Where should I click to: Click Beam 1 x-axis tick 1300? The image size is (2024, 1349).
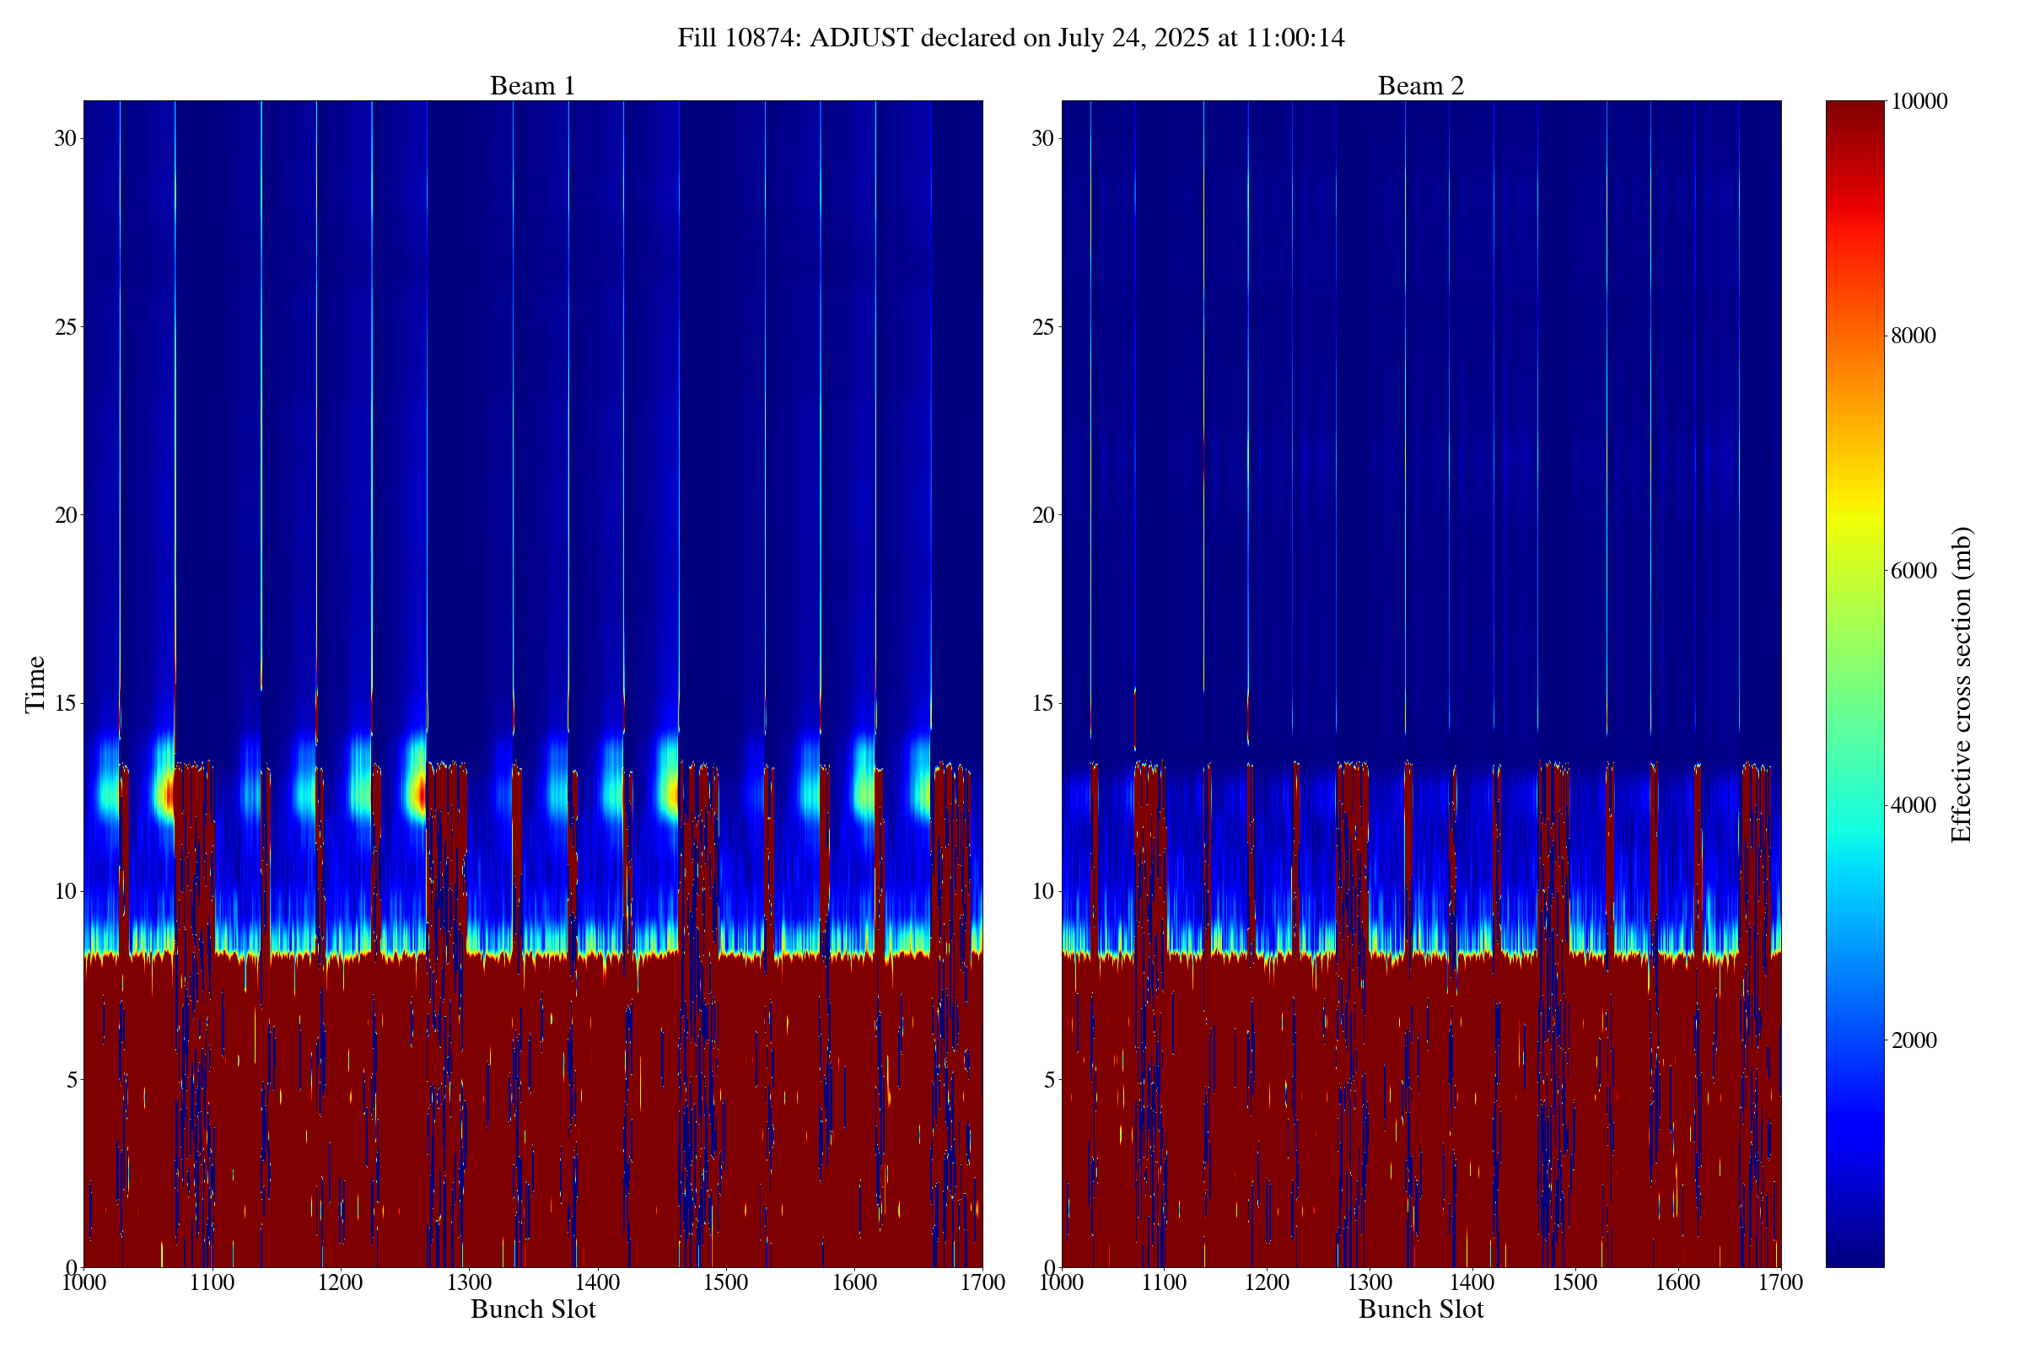pyautogui.click(x=468, y=1282)
